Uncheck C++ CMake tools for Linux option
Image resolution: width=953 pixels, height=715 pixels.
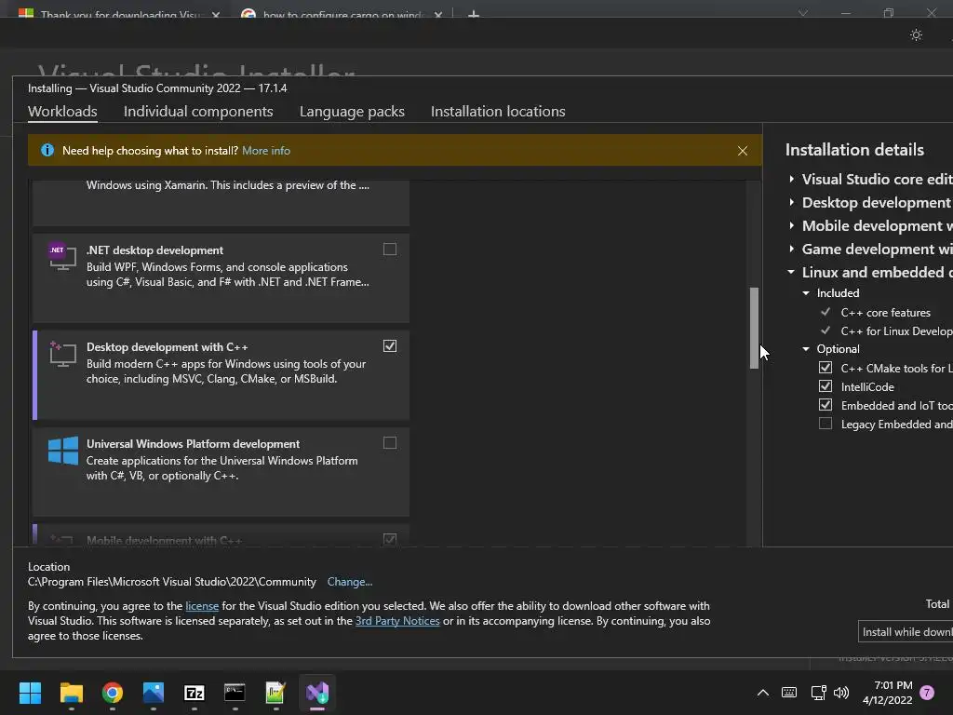click(x=825, y=368)
